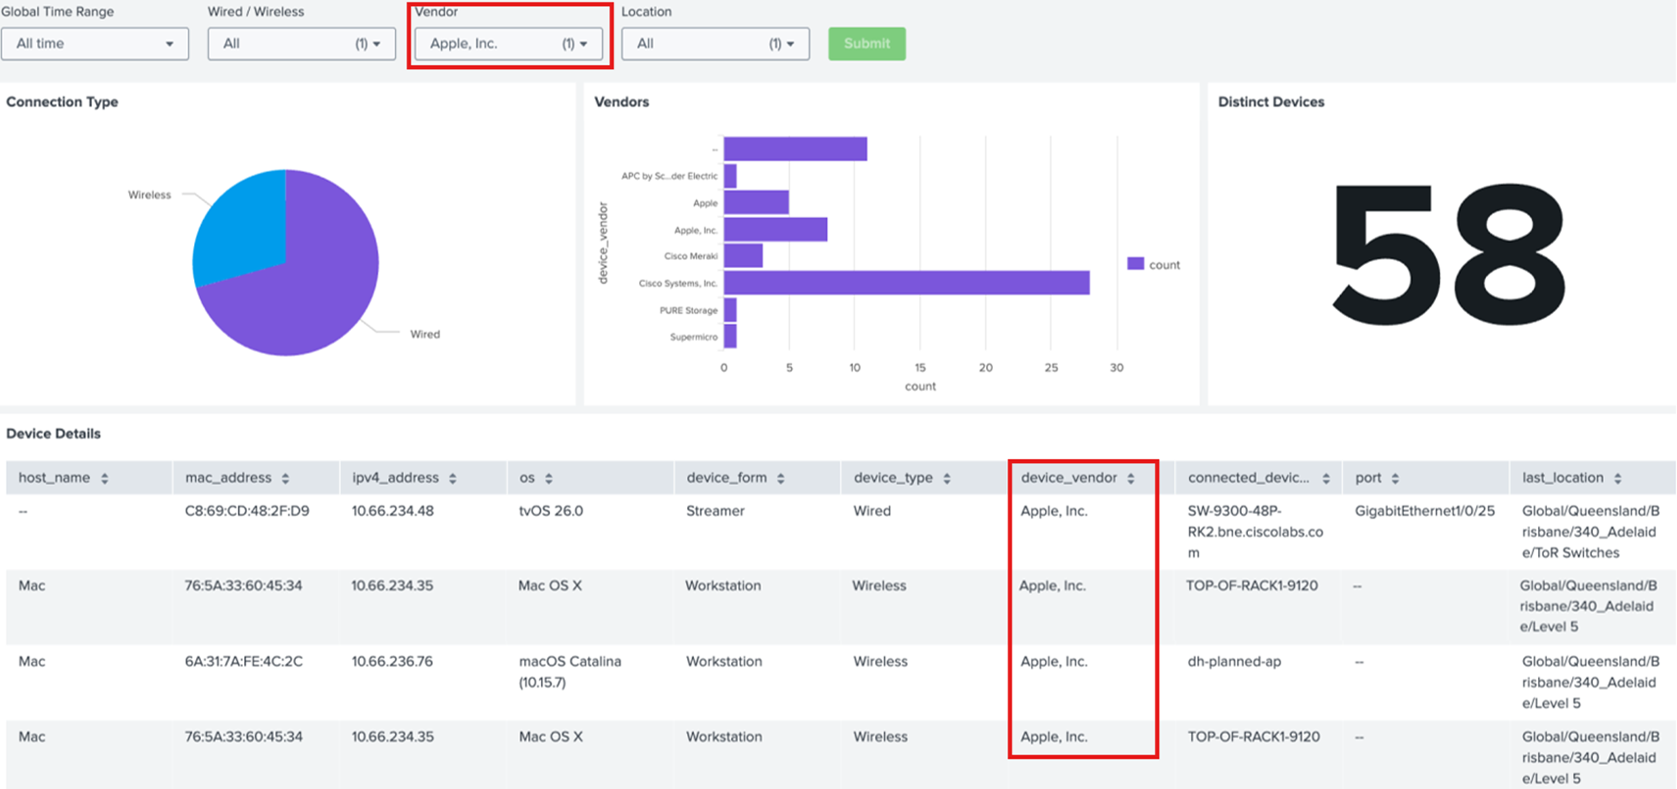This screenshot has height=789, width=1677.
Task: Sort table by ipv4_address column
Action: pyautogui.click(x=452, y=477)
